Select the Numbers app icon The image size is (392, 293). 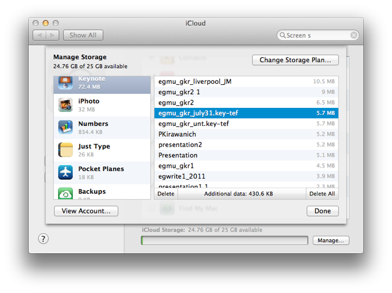[65, 127]
